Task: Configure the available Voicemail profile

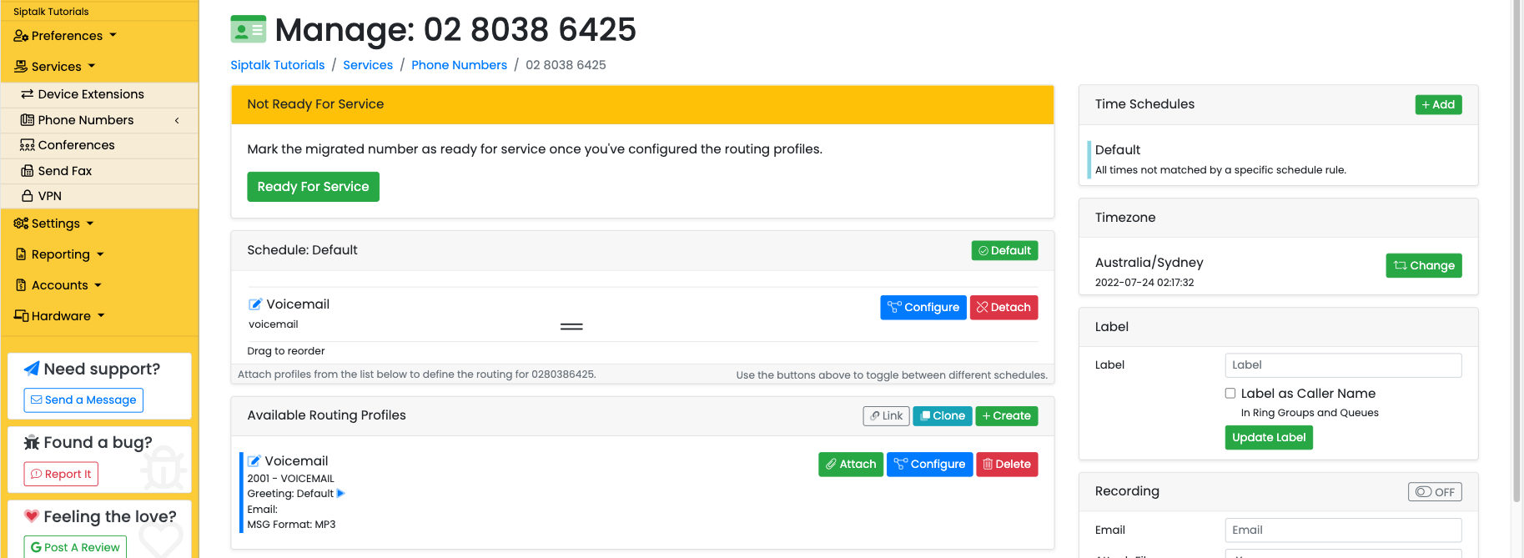Action: [929, 465]
